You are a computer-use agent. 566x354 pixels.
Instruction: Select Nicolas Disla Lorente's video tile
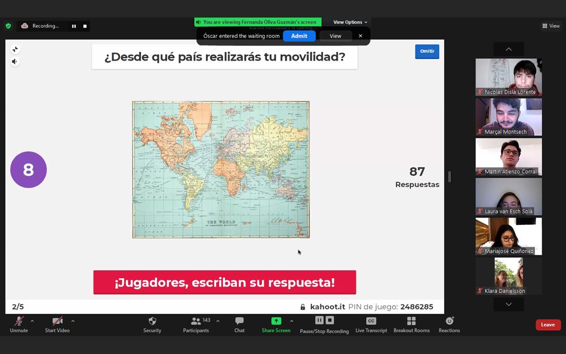coord(509,77)
